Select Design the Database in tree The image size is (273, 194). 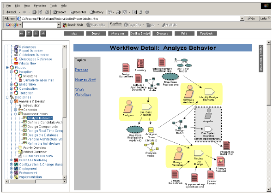pyautogui.click(x=43, y=135)
